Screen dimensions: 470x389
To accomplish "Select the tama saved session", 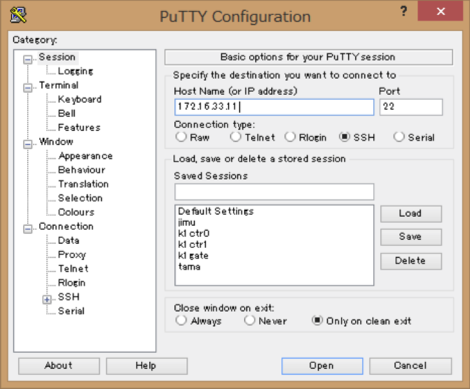I will 189,266.
